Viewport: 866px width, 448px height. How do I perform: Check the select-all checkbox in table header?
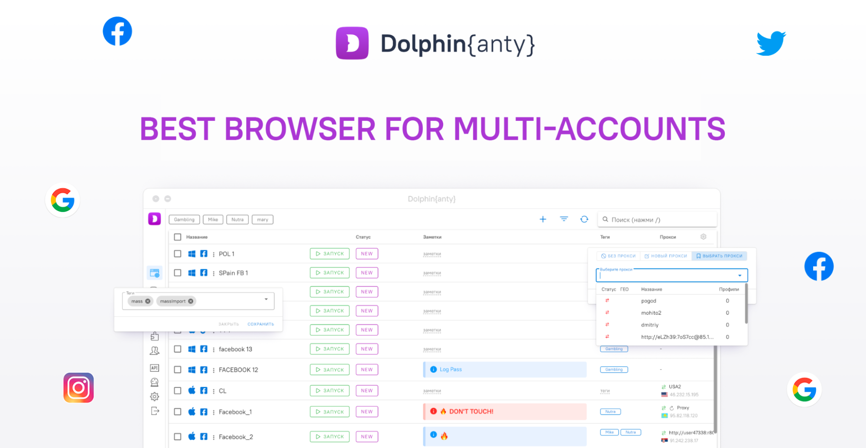[x=177, y=237]
